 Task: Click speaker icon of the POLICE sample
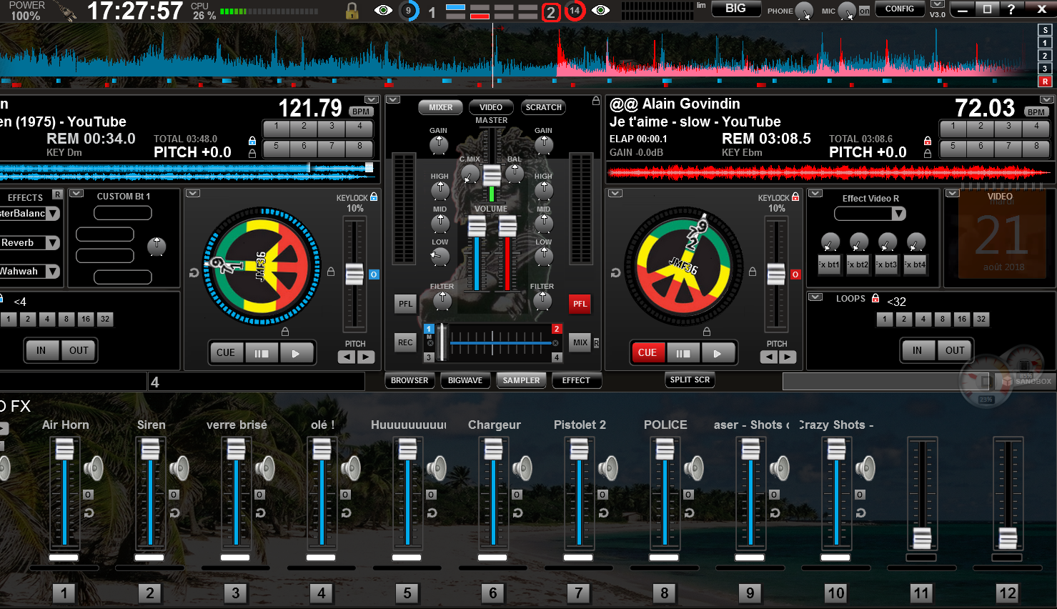[x=694, y=468]
